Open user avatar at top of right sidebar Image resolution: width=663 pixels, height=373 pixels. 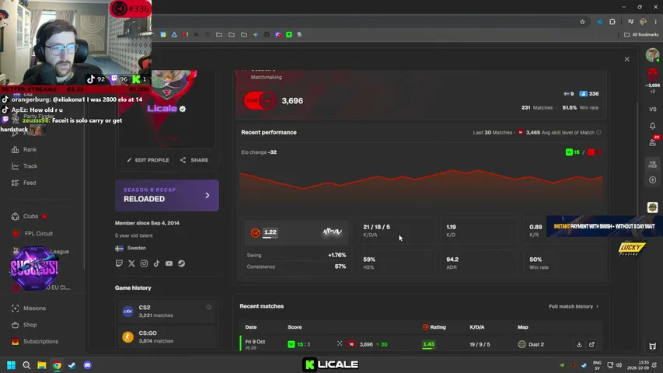tap(652, 54)
